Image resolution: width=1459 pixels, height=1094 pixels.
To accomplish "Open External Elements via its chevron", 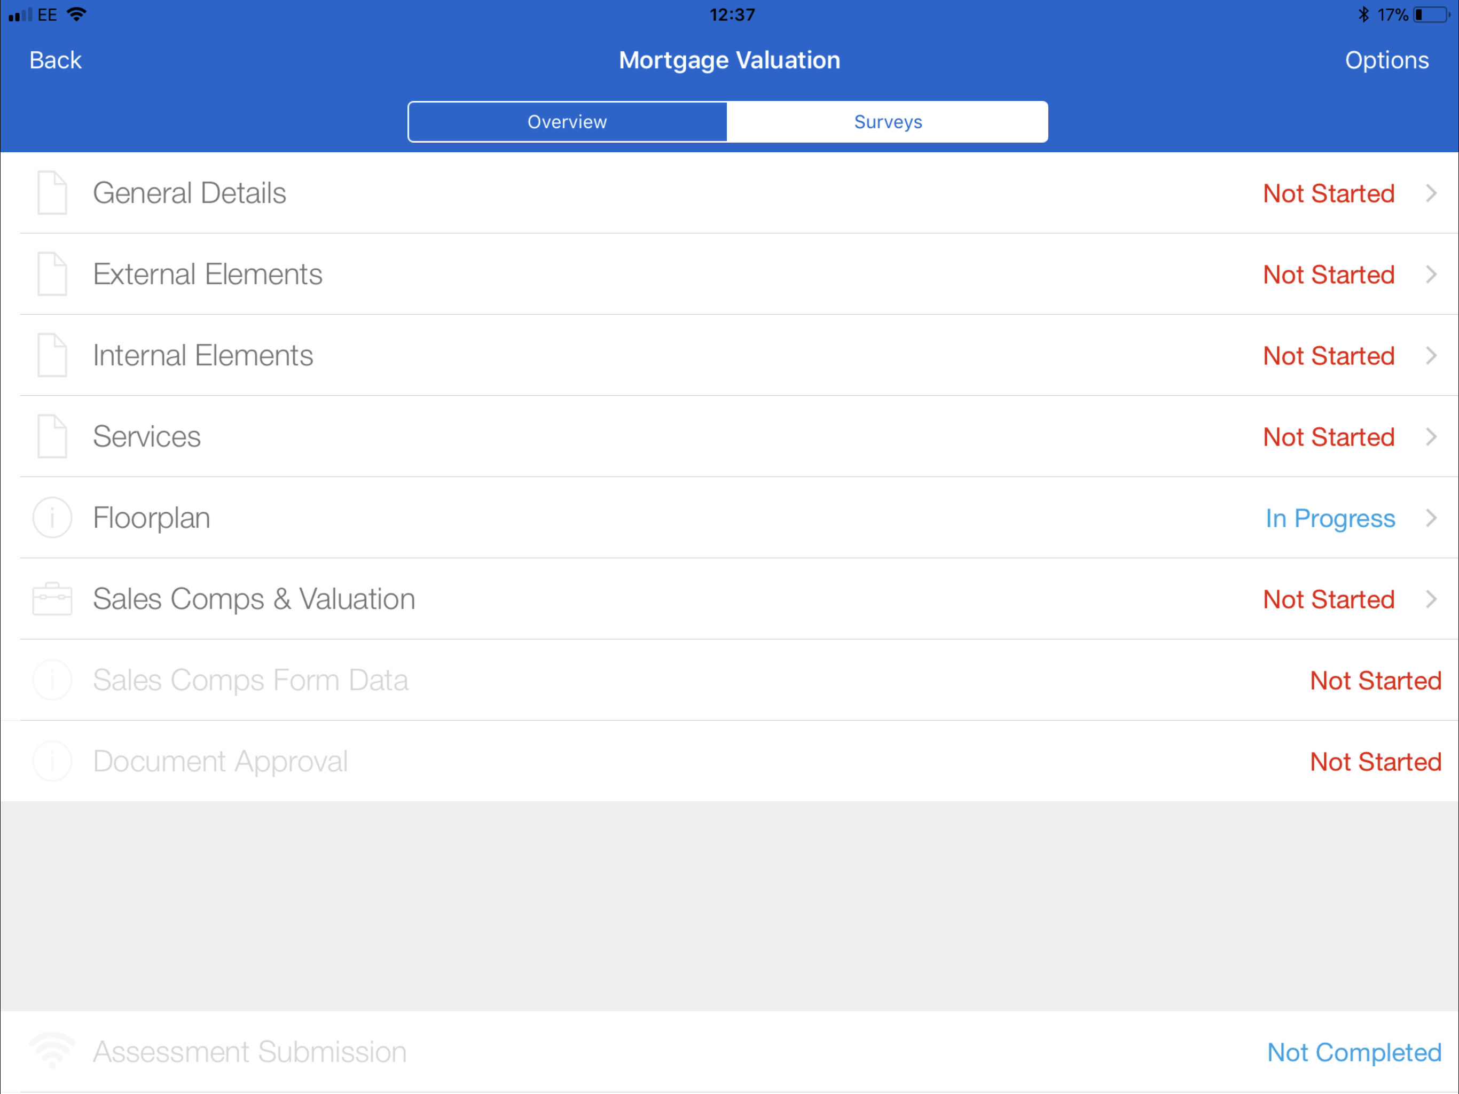I will coord(1431,275).
